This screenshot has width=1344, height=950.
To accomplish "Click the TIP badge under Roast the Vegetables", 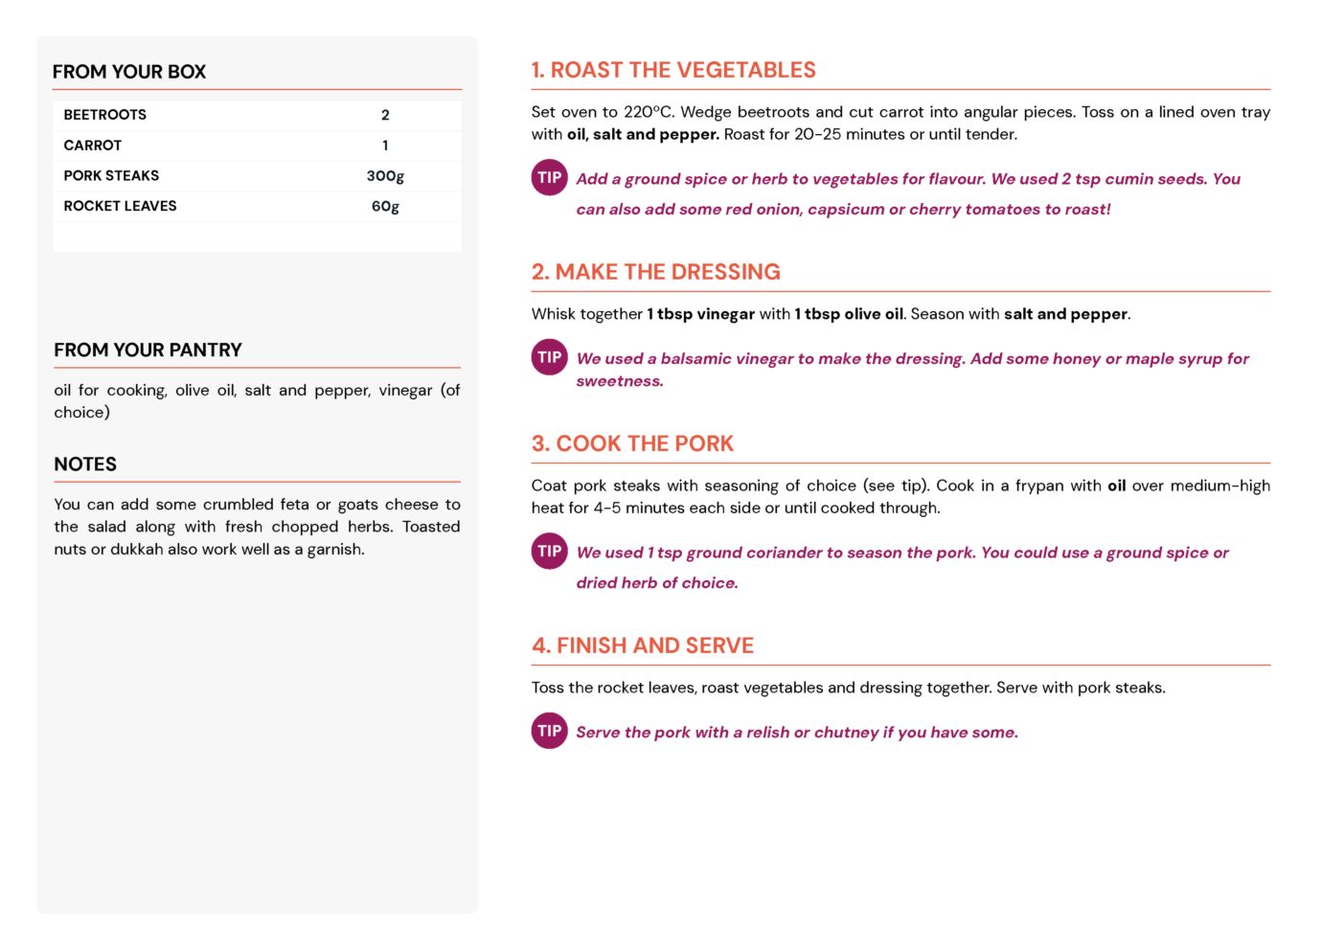I will (x=550, y=177).
